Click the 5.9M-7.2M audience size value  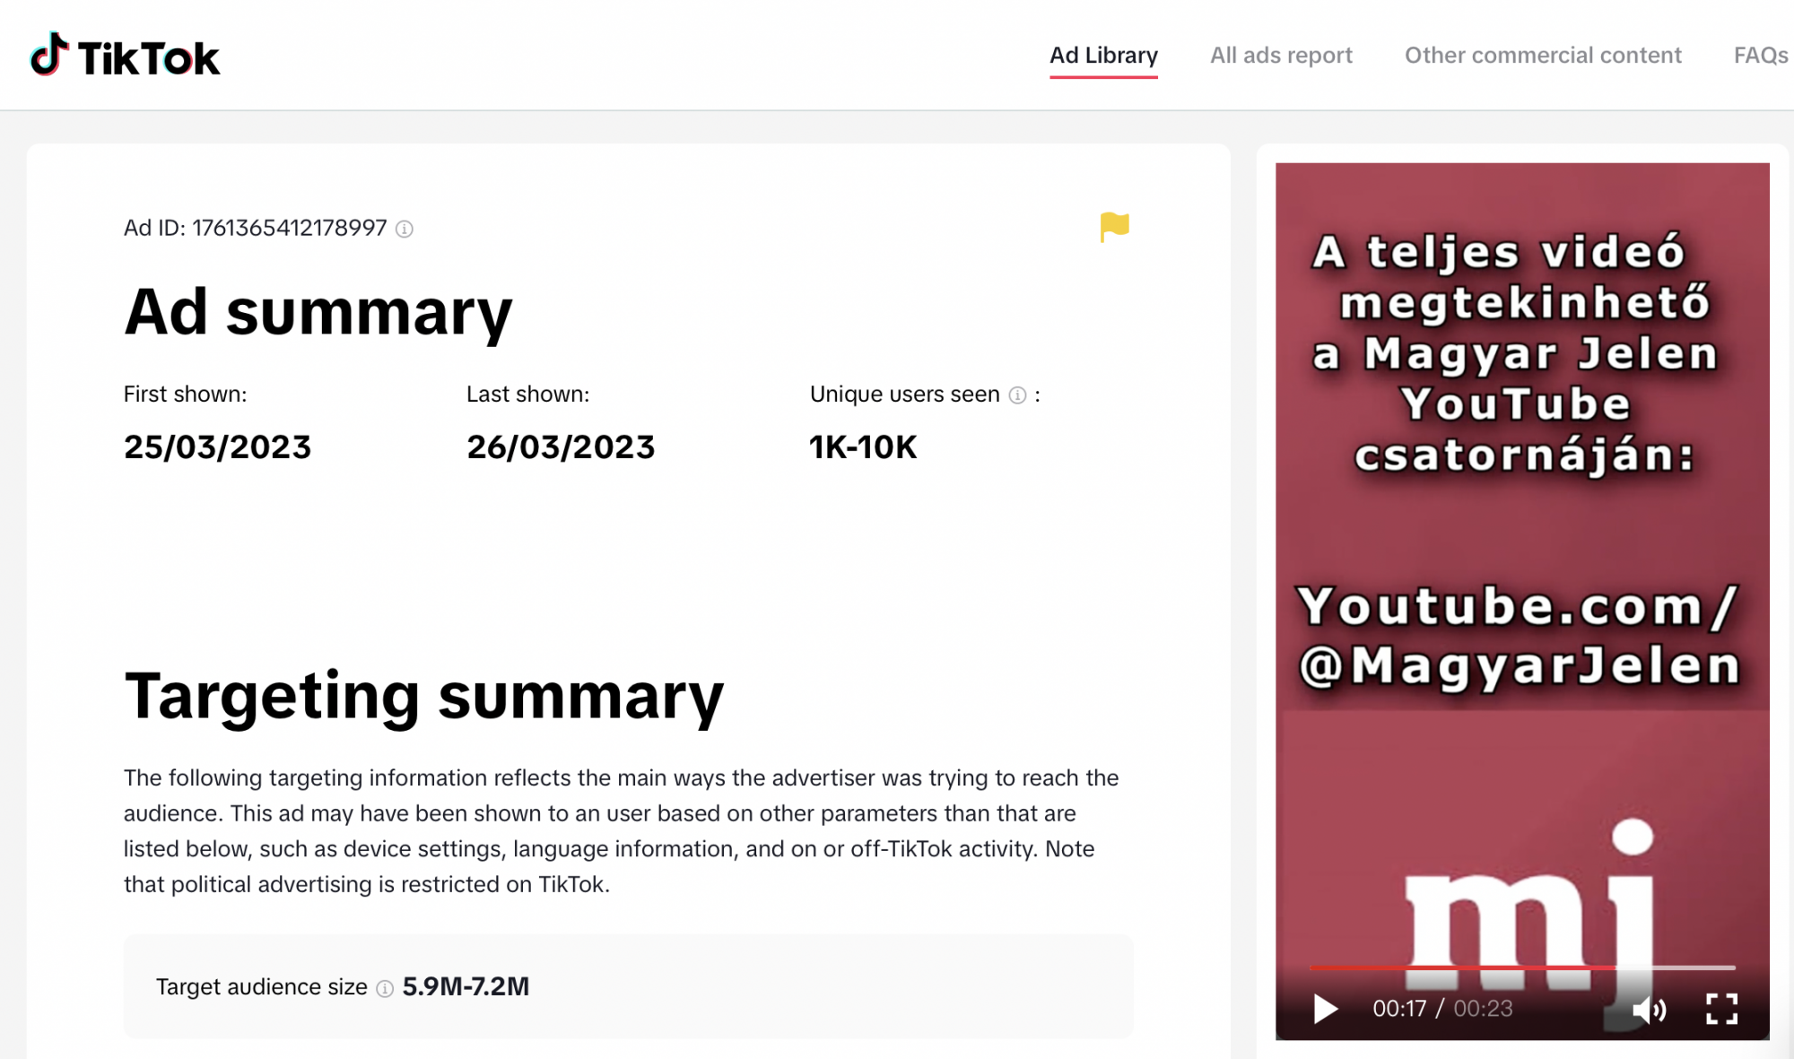(466, 986)
